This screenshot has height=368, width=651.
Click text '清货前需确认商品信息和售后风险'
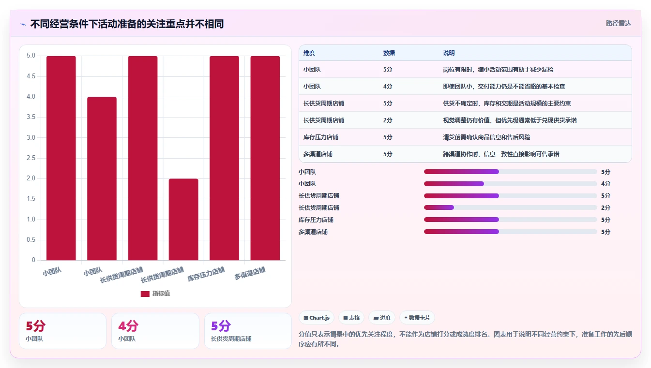(486, 137)
